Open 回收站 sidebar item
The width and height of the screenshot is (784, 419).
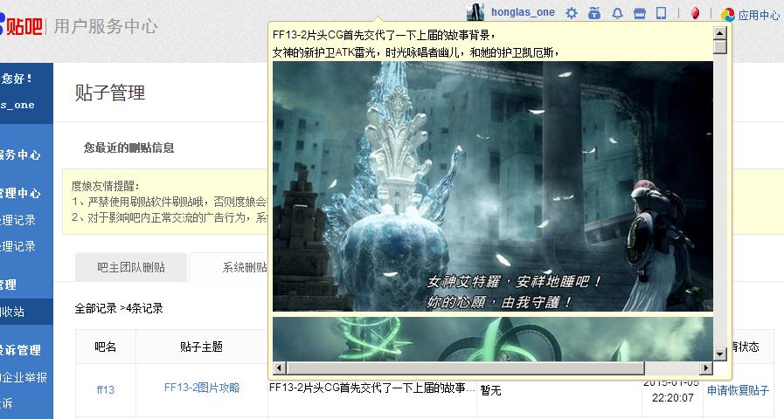pyautogui.click(x=25, y=312)
